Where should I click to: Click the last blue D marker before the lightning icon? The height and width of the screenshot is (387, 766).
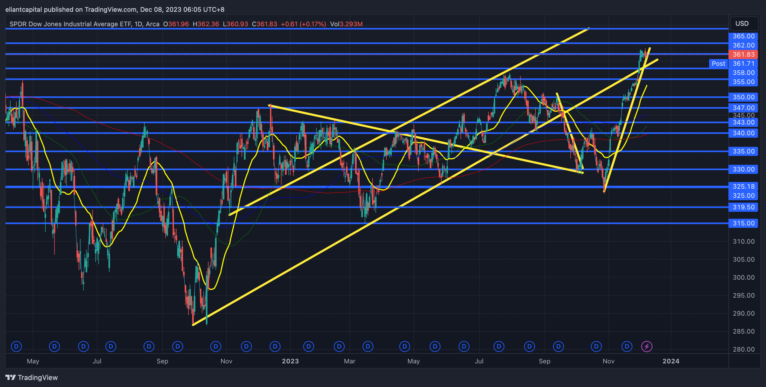pos(627,346)
